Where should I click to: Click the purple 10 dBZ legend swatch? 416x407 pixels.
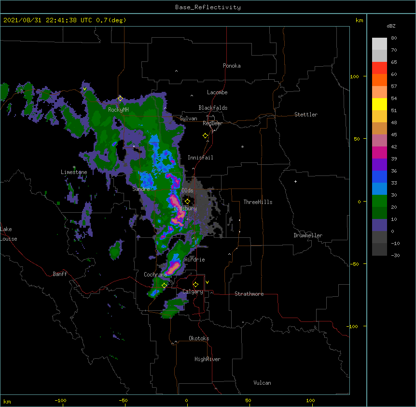(x=379, y=225)
